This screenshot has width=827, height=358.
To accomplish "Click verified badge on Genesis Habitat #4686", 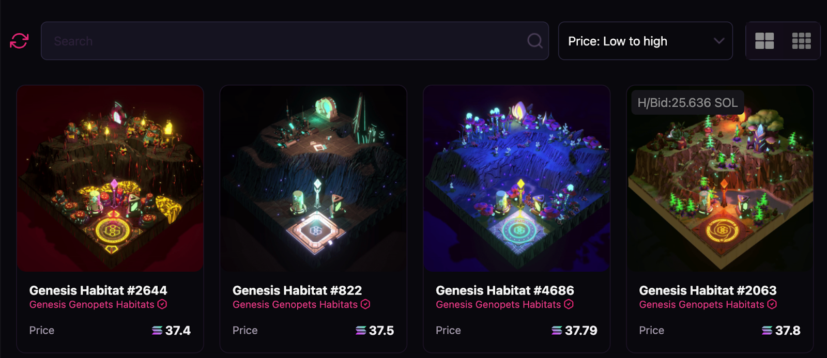I will pos(569,304).
